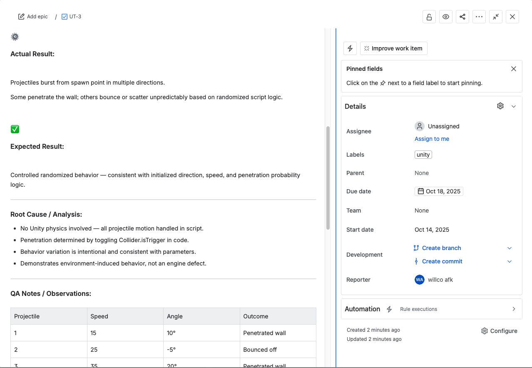Click Add epic breadcrumb

point(33,17)
